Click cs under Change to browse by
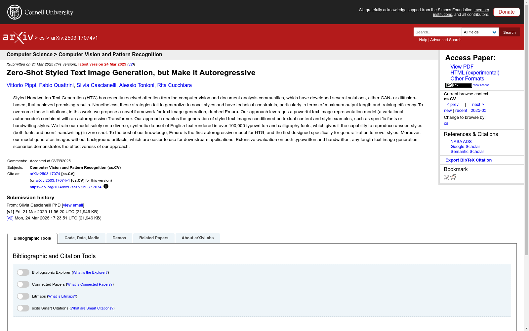This screenshot has width=529, height=331. [x=446, y=123]
